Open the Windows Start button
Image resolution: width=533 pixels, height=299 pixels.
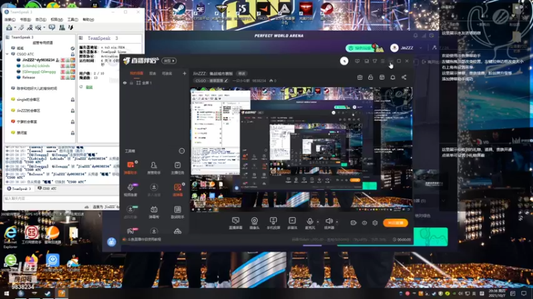click(x=6, y=294)
